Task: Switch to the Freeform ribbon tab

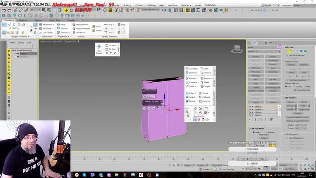Action: coord(23,20)
